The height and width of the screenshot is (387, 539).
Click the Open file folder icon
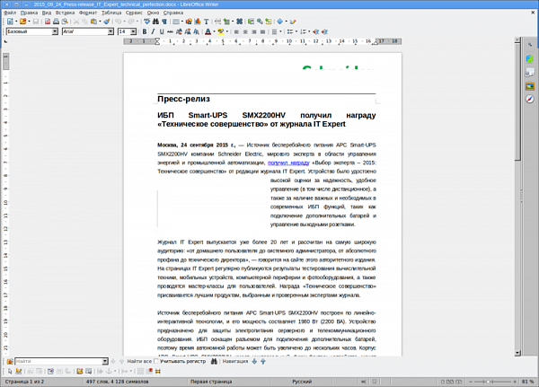coord(22,22)
